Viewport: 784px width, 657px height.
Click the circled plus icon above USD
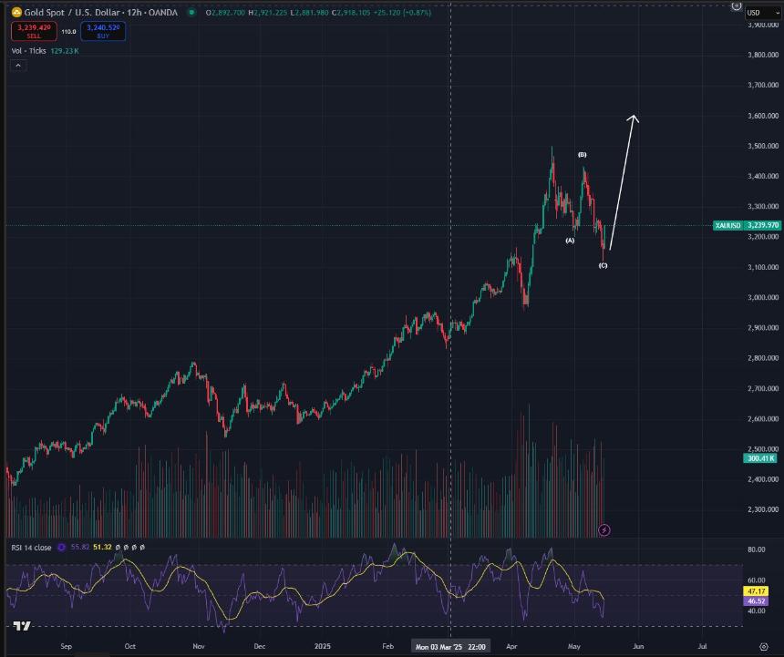coord(737,6)
